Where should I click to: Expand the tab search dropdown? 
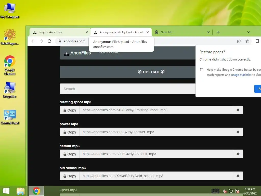click(248, 32)
